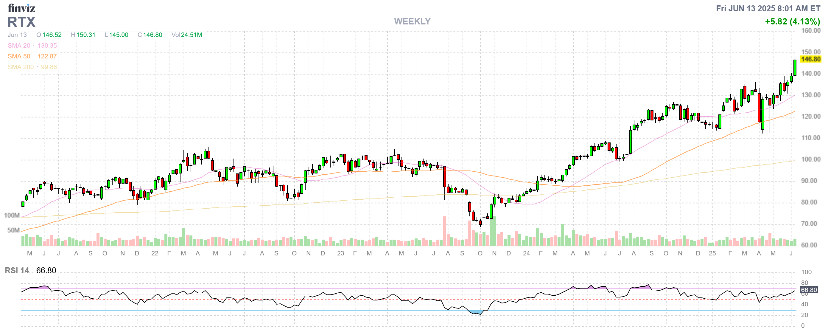Screen dimensions: 828x335
Task: Click the '24' year marker on time axis
Action: tap(526, 253)
